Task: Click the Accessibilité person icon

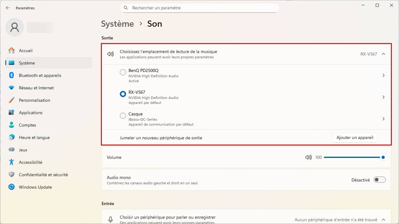Action: pos(11,162)
